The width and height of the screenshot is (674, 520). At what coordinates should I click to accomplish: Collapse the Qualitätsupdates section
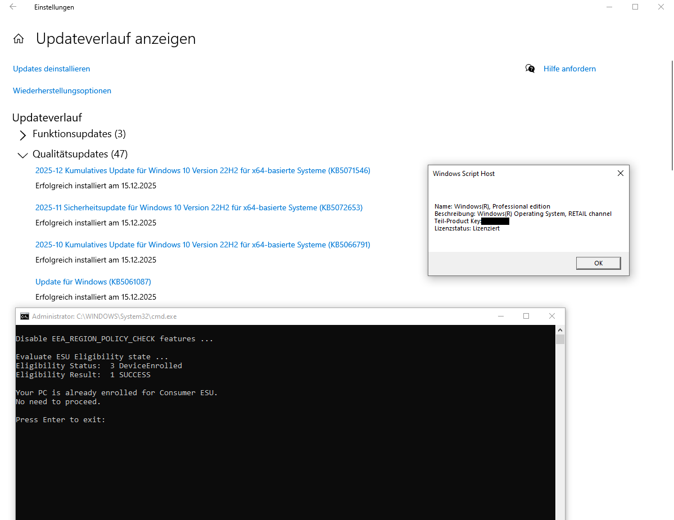[22, 155]
